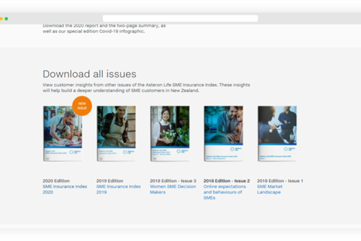
Task: Click the "2020 Edition" label text
Action: point(56,181)
